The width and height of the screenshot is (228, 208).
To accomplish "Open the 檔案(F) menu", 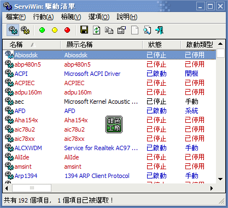I will click(16, 17).
